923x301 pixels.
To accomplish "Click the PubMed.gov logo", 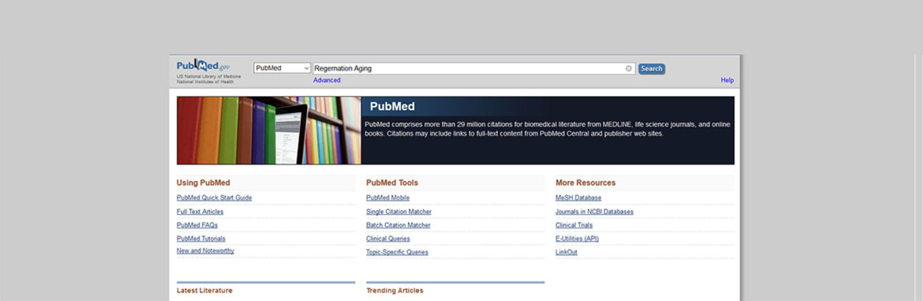I will 203,66.
